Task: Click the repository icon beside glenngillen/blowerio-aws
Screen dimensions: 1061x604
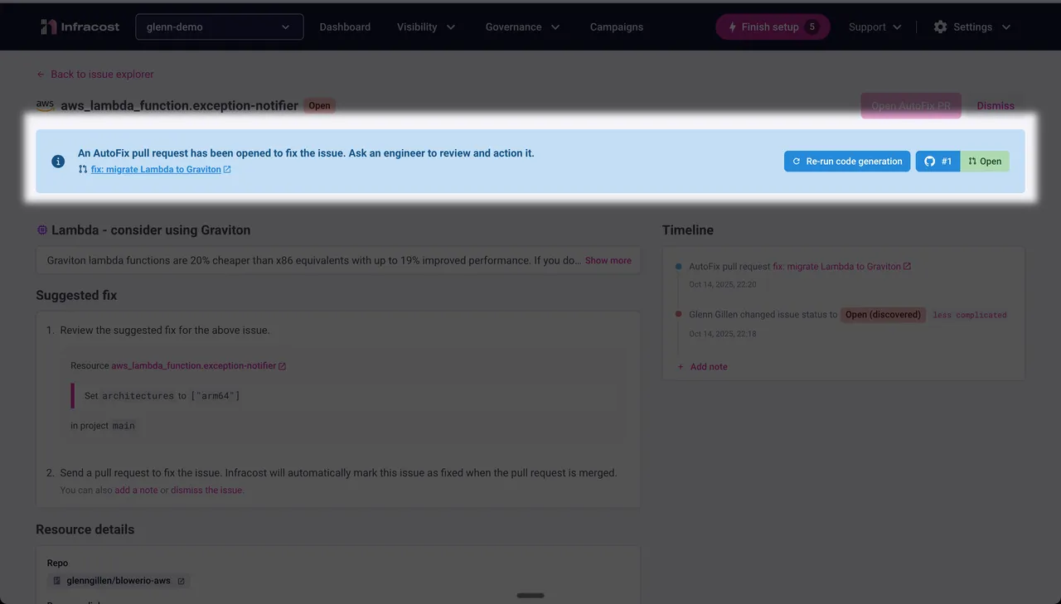Action: (x=57, y=581)
